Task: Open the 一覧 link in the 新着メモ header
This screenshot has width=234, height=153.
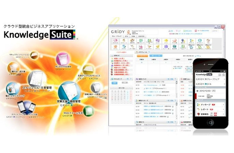Action: tap(168, 122)
